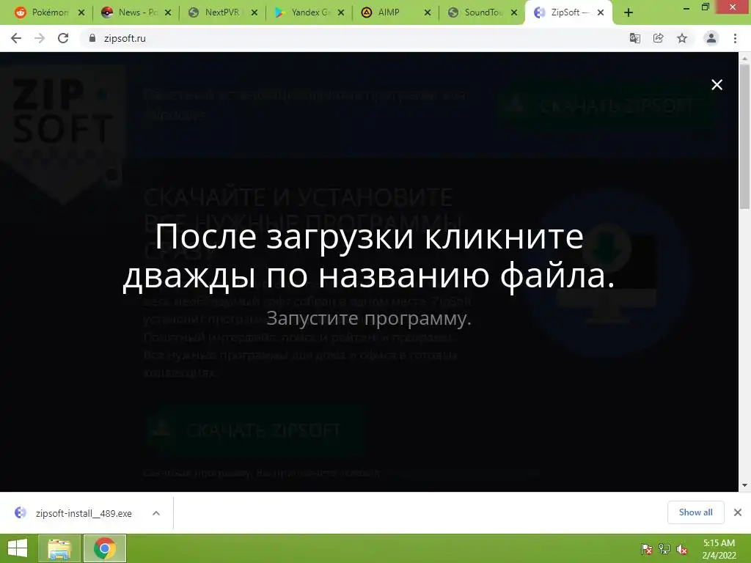Close the Pokémon tab
751x563 pixels.
pyautogui.click(x=81, y=12)
